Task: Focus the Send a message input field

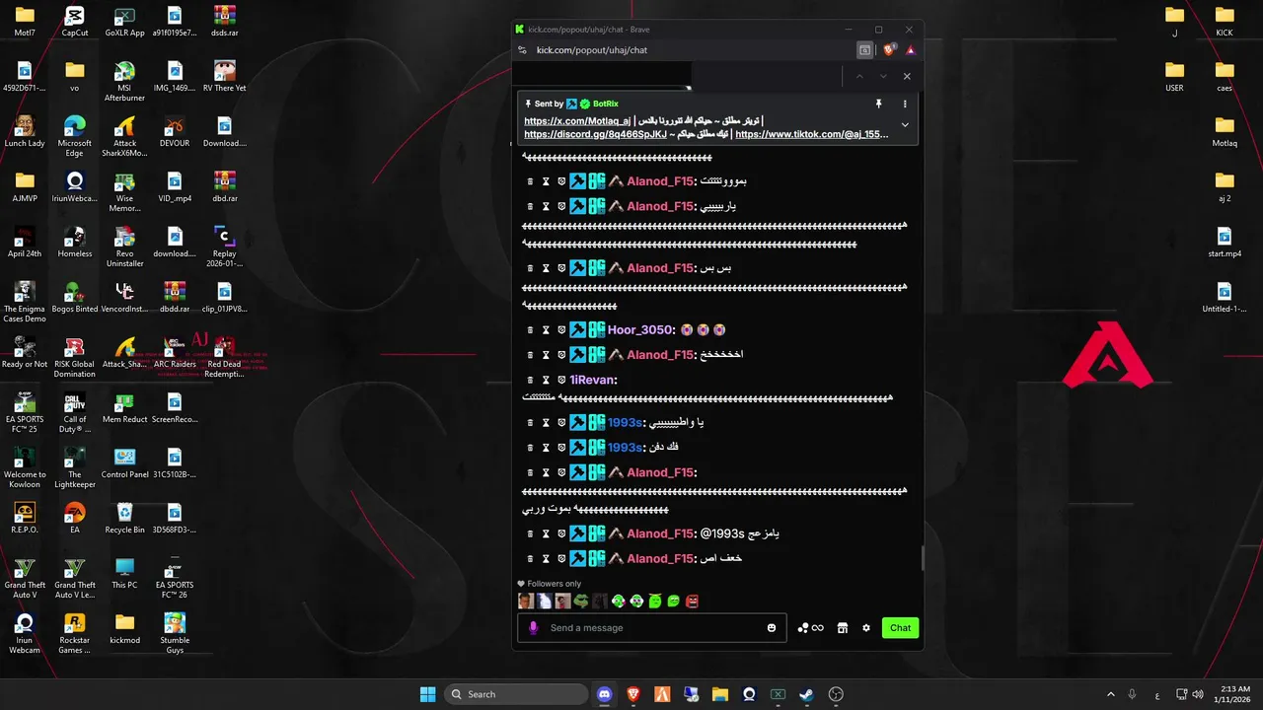Action: coord(652,628)
